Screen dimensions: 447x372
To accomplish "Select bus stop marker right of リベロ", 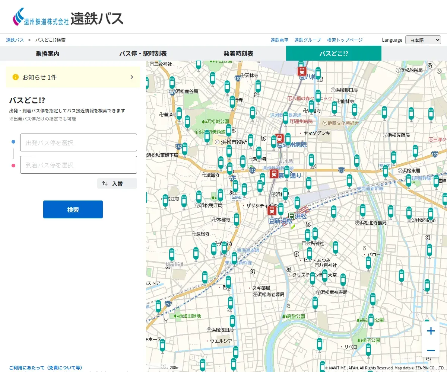I will [x=368, y=351].
